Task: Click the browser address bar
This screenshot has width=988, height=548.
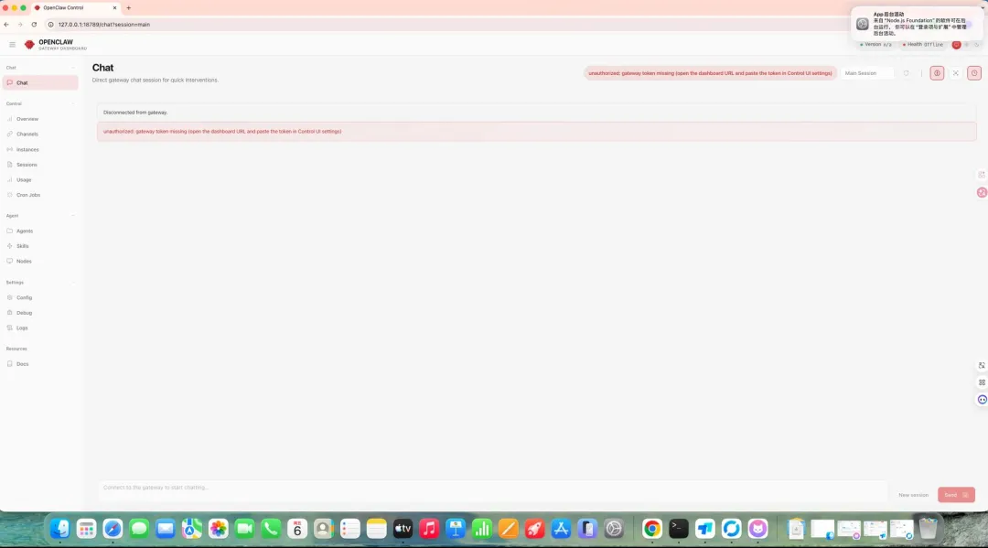Action: pos(441,25)
